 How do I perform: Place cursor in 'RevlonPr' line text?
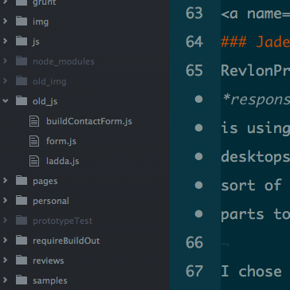coord(255,71)
